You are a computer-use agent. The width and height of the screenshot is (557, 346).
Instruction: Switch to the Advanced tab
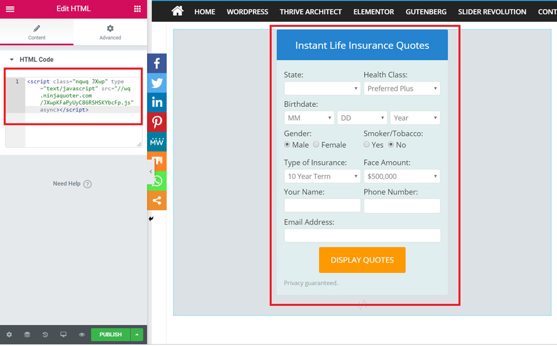click(110, 32)
